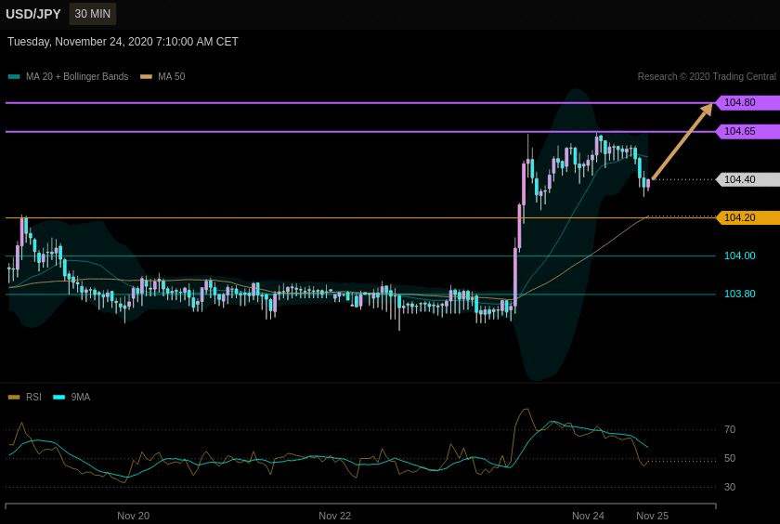Click the 104.20 pivot price tag
780x524 pixels.
pyautogui.click(x=747, y=218)
